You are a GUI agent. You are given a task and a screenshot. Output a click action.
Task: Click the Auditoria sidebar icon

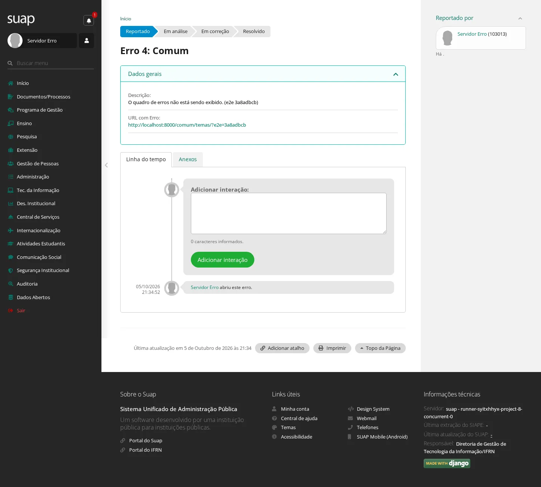point(11,284)
